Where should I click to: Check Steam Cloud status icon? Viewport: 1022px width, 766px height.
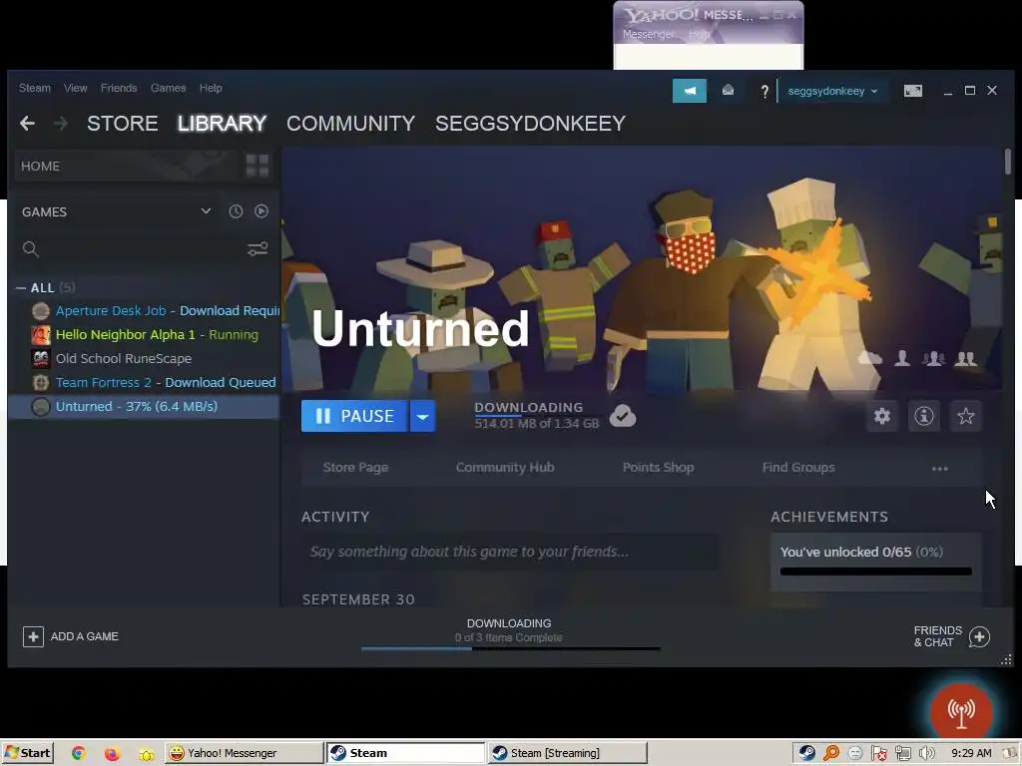[870, 358]
